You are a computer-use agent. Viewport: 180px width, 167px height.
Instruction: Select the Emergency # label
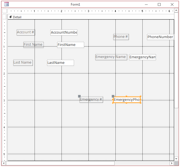91,100
